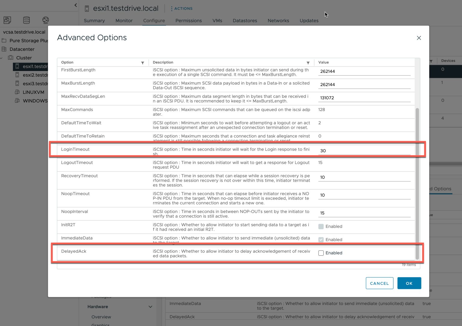Enable the DelayedAck checkbox
Viewport: 462px width, 326px height.
(321, 253)
